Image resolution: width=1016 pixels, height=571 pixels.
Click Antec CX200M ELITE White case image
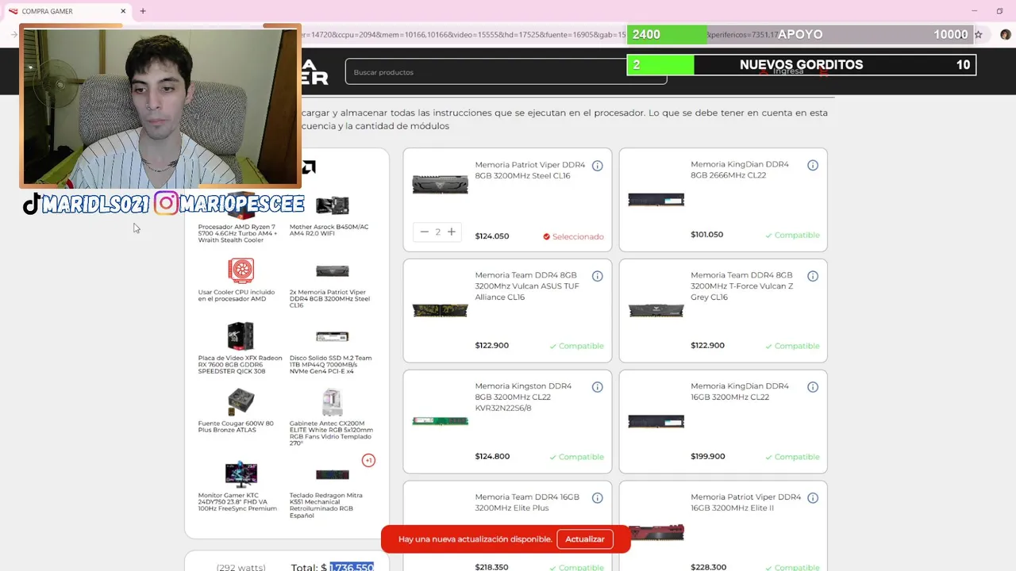coord(332,402)
